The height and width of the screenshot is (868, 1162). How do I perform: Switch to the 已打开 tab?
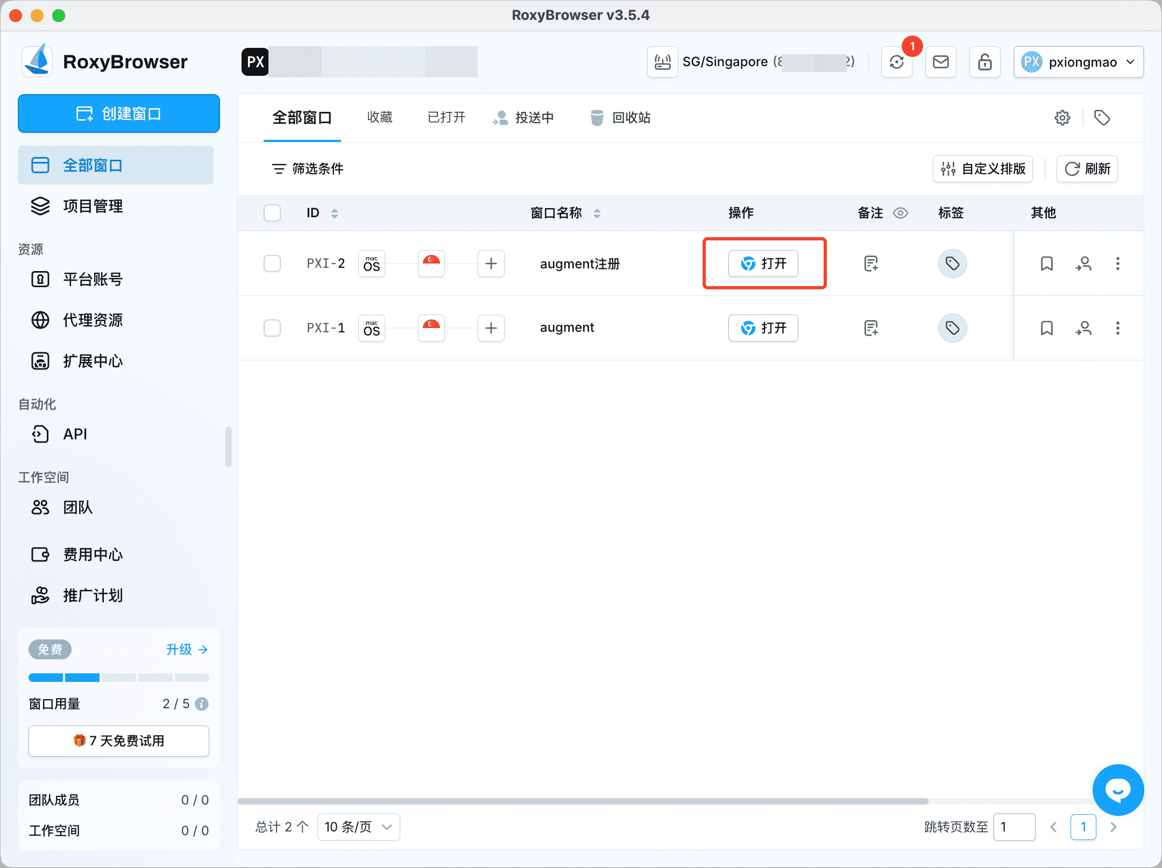446,118
